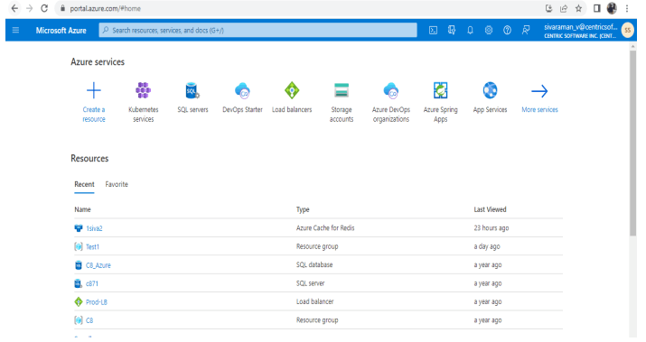Open the browser three-dot menu
This screenshot has height=342, width=646.
(627, 8)
